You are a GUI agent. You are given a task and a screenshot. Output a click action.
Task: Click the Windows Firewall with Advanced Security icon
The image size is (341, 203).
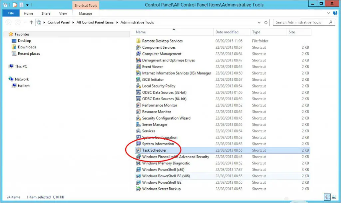(x=138, y=157)
